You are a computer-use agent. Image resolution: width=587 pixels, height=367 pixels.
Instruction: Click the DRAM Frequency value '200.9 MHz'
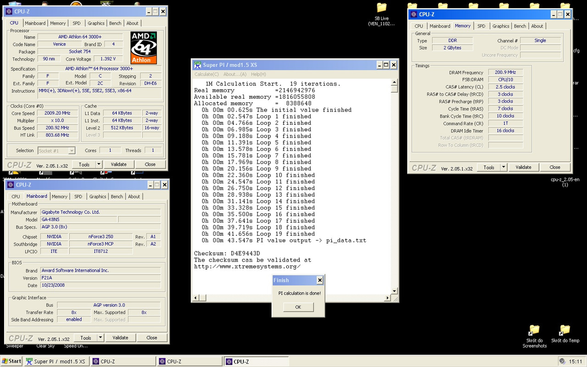pyautogui.click(x=505, y=72)
